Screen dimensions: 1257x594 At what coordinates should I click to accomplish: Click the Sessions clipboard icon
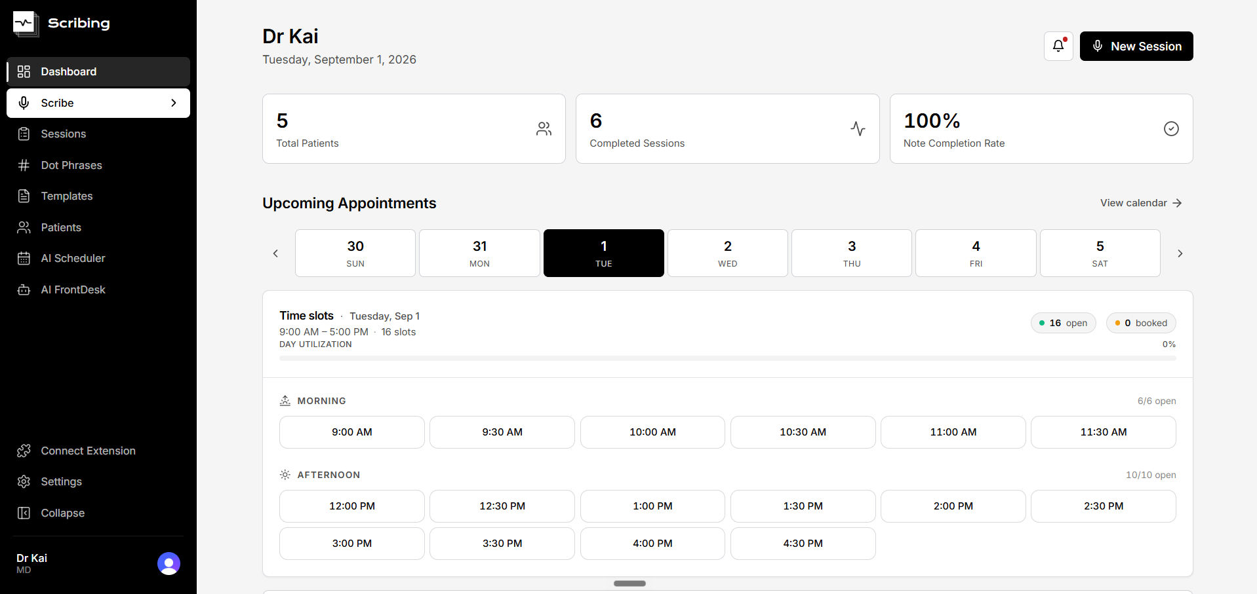24,134
